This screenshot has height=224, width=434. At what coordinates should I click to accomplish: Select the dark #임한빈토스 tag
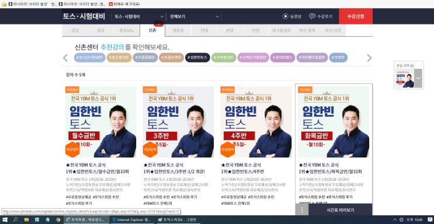(197, 58)
